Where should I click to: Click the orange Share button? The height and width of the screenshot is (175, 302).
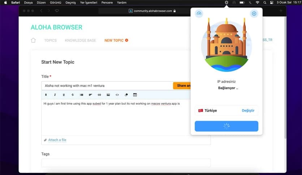click(182, 86)
